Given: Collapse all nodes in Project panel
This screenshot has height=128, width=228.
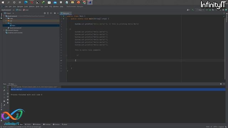Looking at the screenshot, I should pos(51,13).
